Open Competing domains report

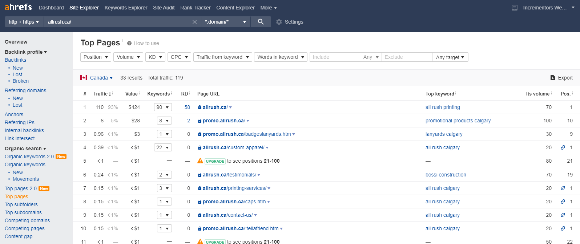coord(27,220)
